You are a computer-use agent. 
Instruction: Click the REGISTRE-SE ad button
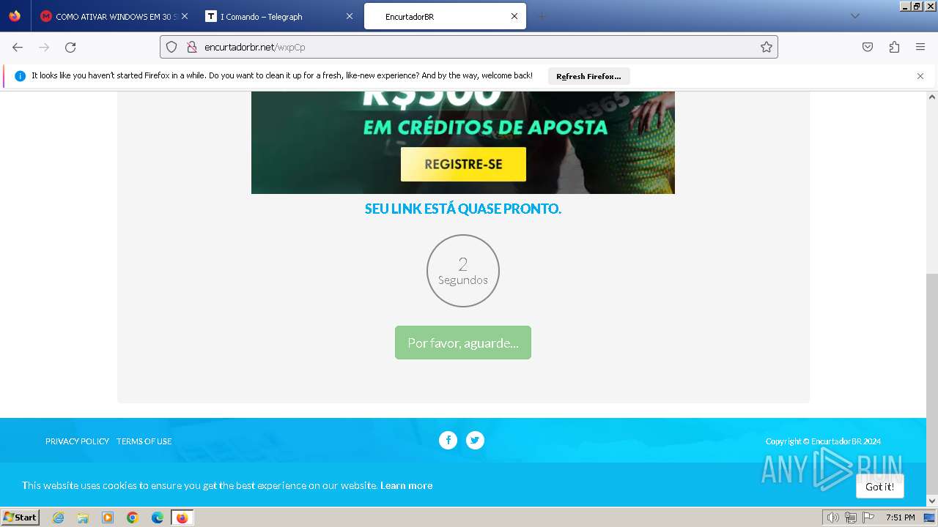coord(463,164)
